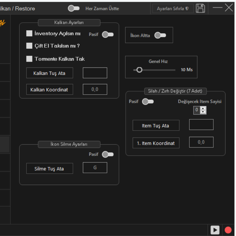This screenshot has width=236, height=236.
Task: Click 1. Item Koordinat button
Action: [156, 143]
